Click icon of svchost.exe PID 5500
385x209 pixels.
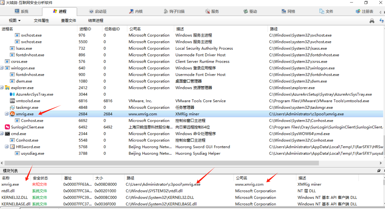tap(17, 42)
